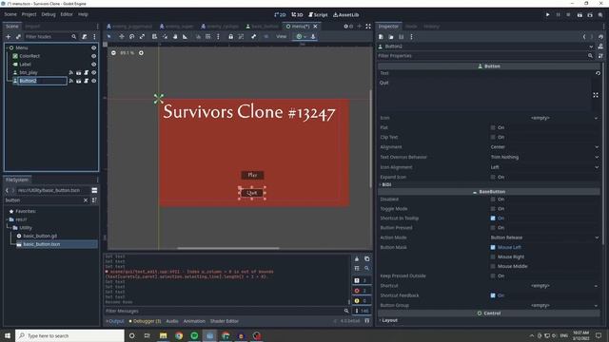The image size is (609, 342).
Task: Enable the Toggle Mode checkbox
Action: [493, 209]
